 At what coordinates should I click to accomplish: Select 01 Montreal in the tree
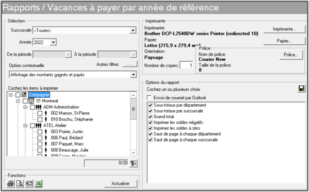tap(47, 101)
